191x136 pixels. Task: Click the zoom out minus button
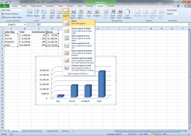pyautogui.click(x=170, y=134)
